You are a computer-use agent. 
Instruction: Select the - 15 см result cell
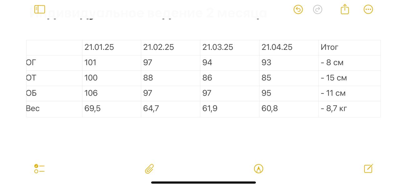point(349,78)
